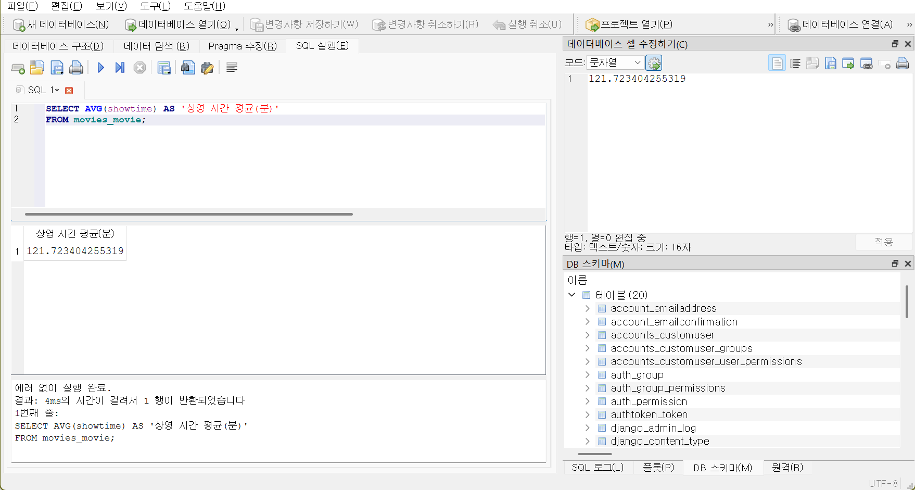Switch to 플롯 bottom tab
This screenshot has height=490, width=915.
click(x=658, y=468)
